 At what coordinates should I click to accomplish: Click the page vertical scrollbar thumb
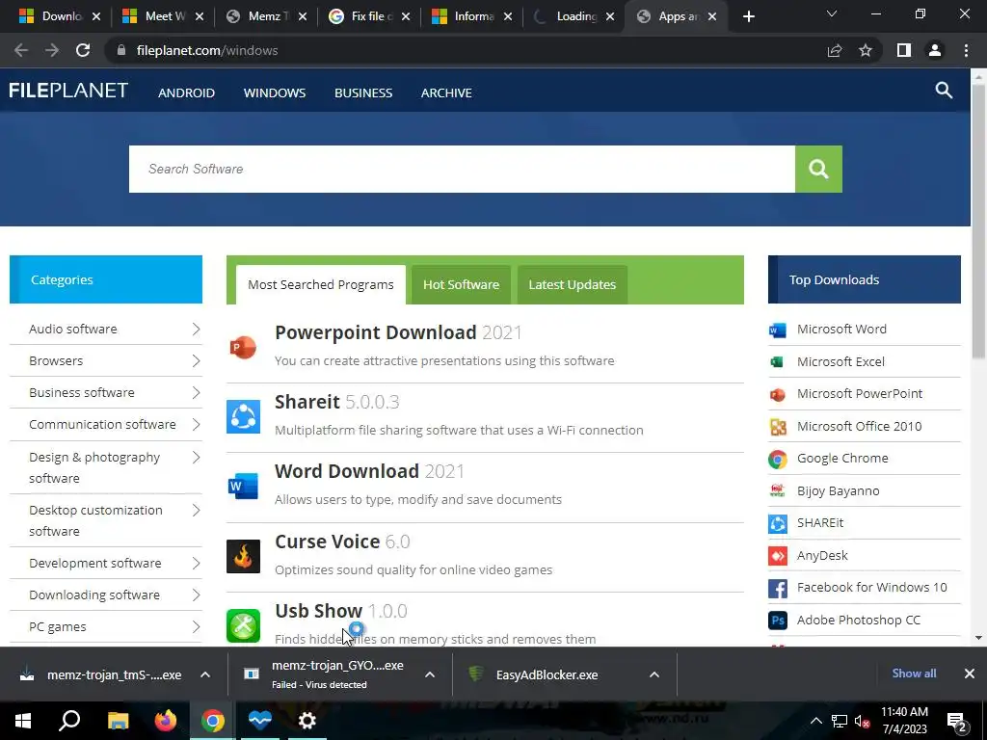click(x=978, y=223)
